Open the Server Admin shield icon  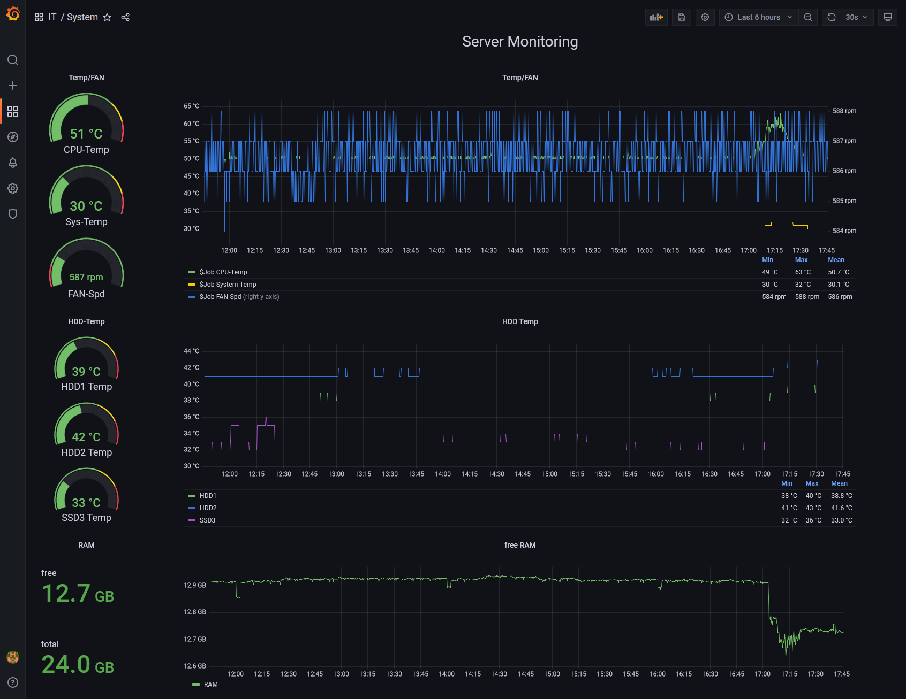(x=13, y=214)
